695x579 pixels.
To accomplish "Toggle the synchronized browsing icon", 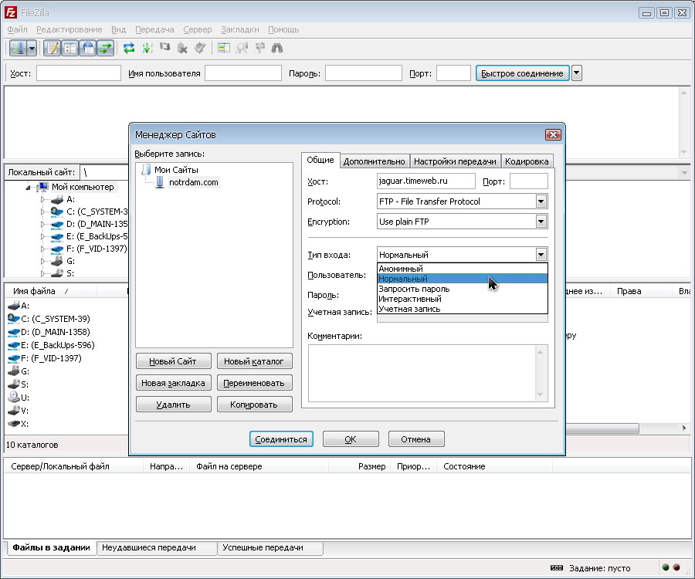I will pyautogui.click(x=259, y=48).
